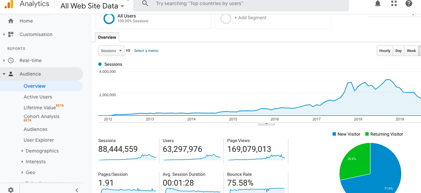Screen dimensions: 421x193
Task: Open the Active Users report
Action: coord(38,97)
